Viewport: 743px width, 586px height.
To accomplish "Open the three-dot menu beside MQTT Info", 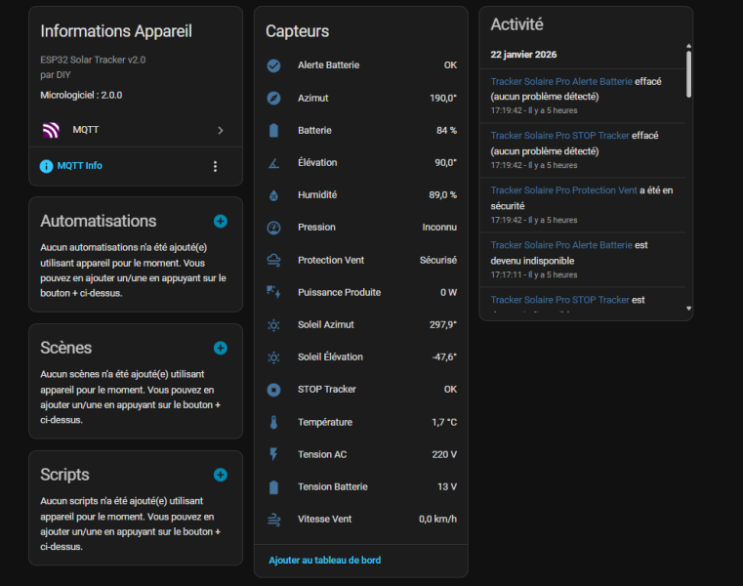I will tap(215, 166).
